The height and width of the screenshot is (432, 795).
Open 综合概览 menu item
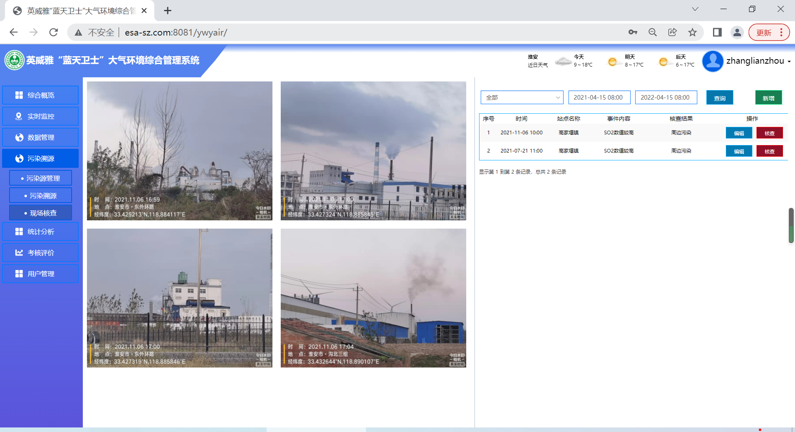pos(40,95)
